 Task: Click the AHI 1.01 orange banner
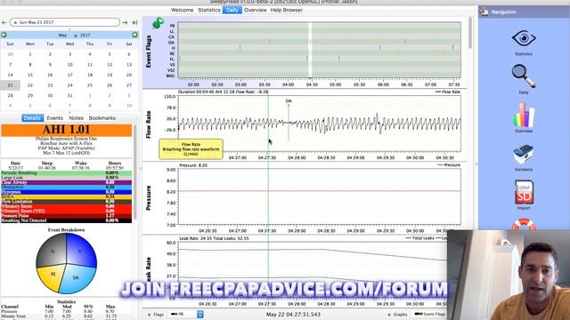click(x=67, y=130)
